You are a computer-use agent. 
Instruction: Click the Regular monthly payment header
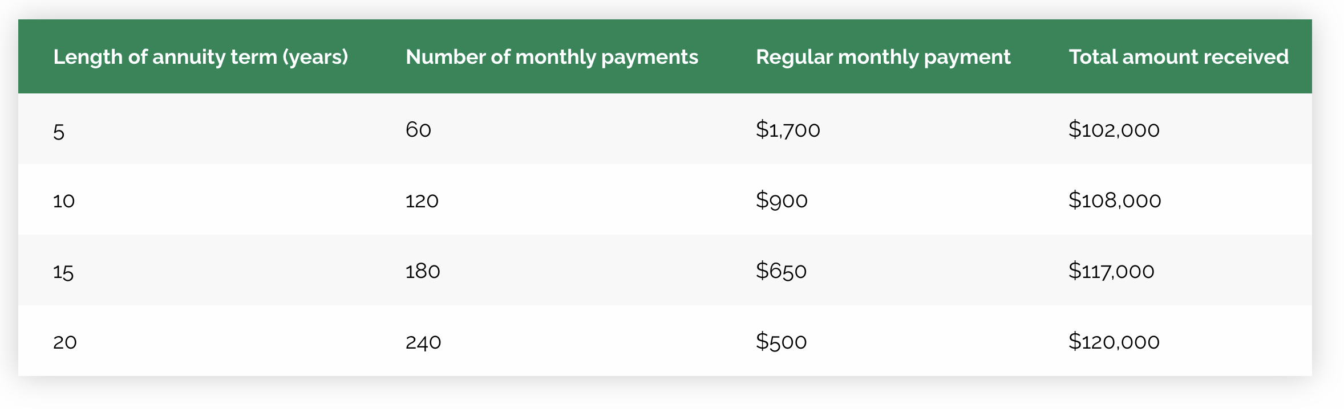pos(883,57)
